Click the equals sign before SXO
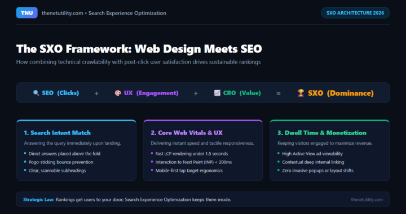This screenshot has width=406, height=214. click(x=279, y=93)
